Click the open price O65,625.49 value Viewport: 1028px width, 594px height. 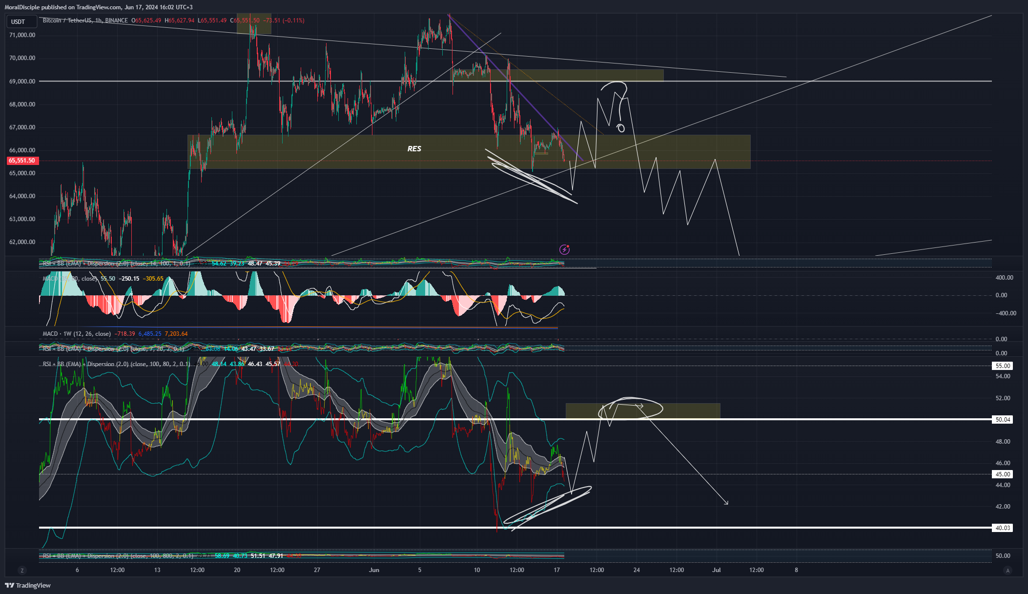[x=146, y=20]
